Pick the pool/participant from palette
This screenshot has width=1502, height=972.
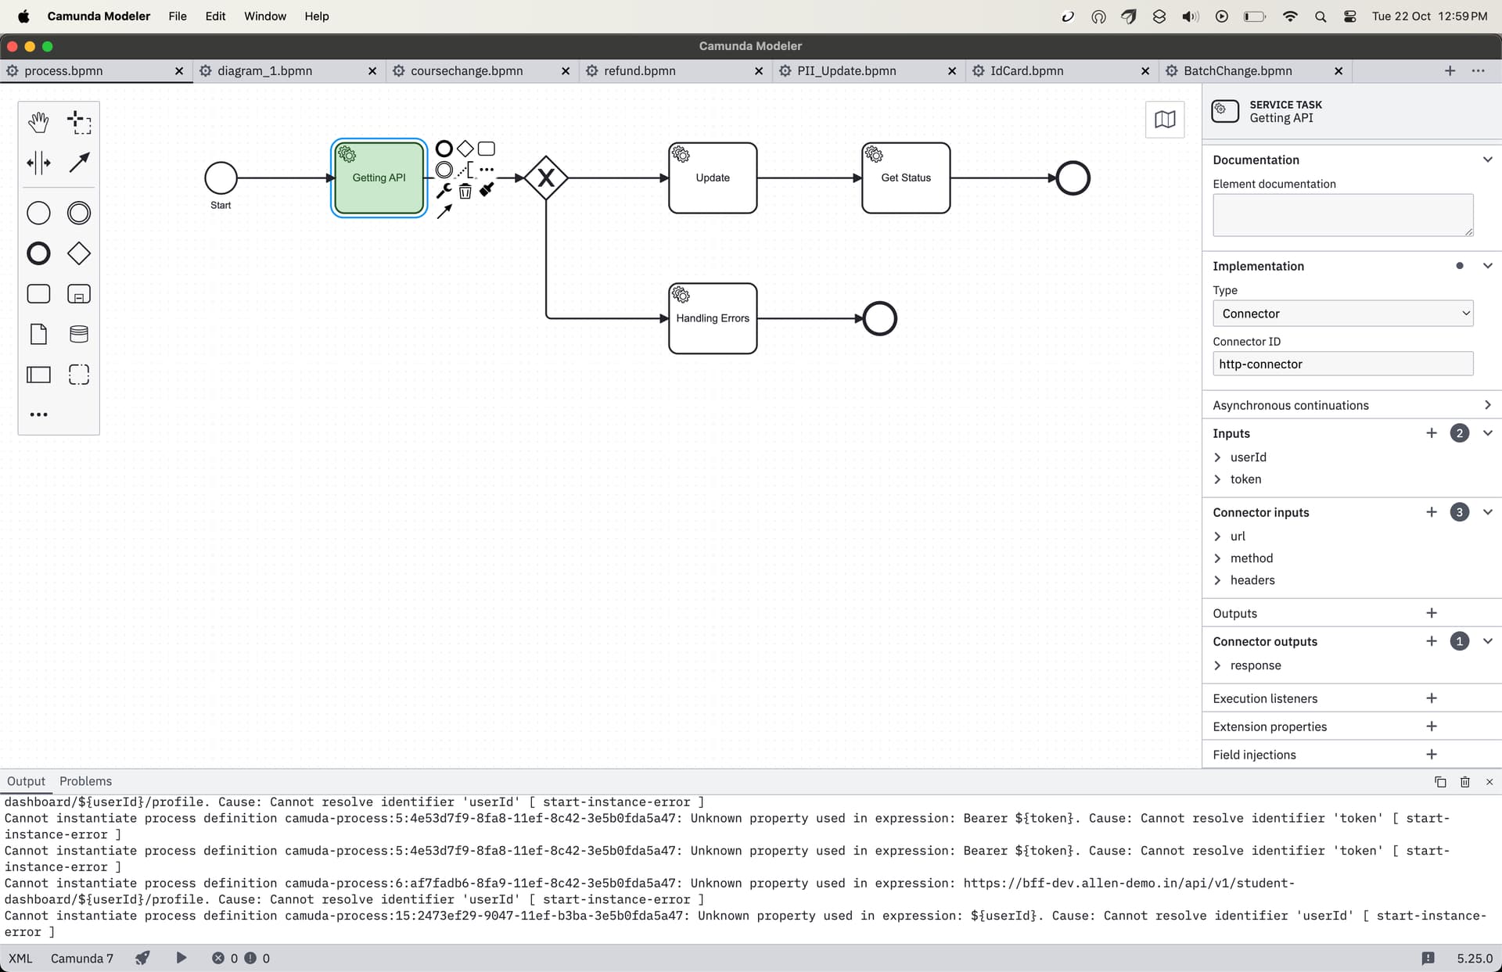tap(38, 375)
